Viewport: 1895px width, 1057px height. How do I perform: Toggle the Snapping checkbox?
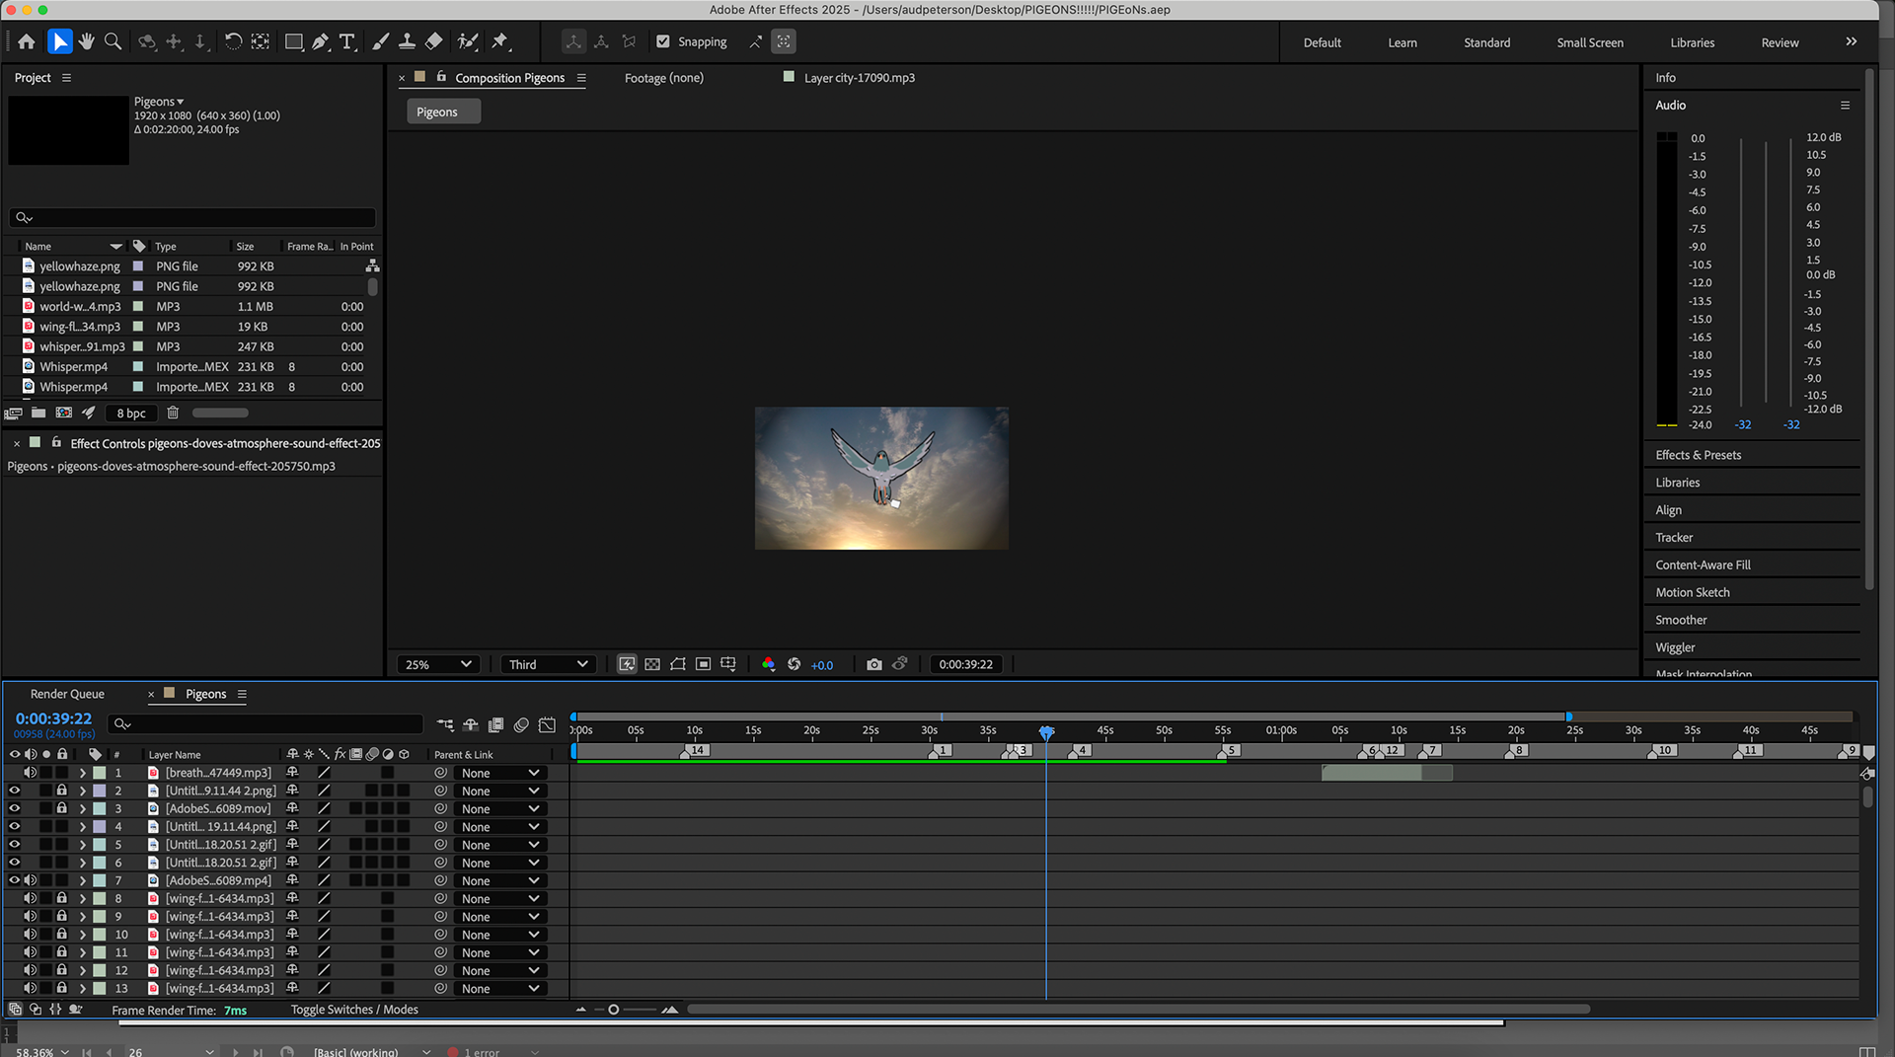click(x=663, y=41)
